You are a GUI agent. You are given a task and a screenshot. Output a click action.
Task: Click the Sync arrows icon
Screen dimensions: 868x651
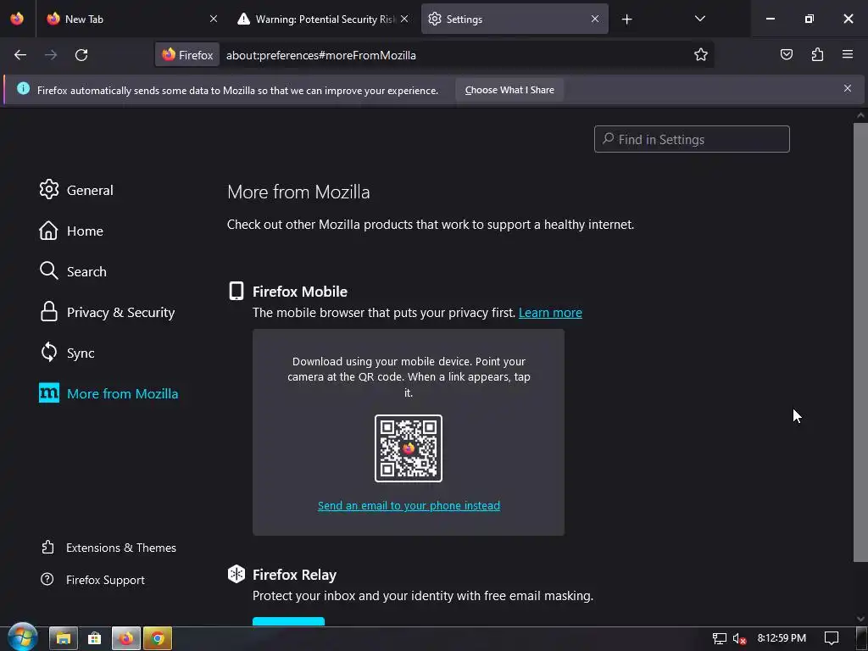pyautogui.click(x=48, y=352)
